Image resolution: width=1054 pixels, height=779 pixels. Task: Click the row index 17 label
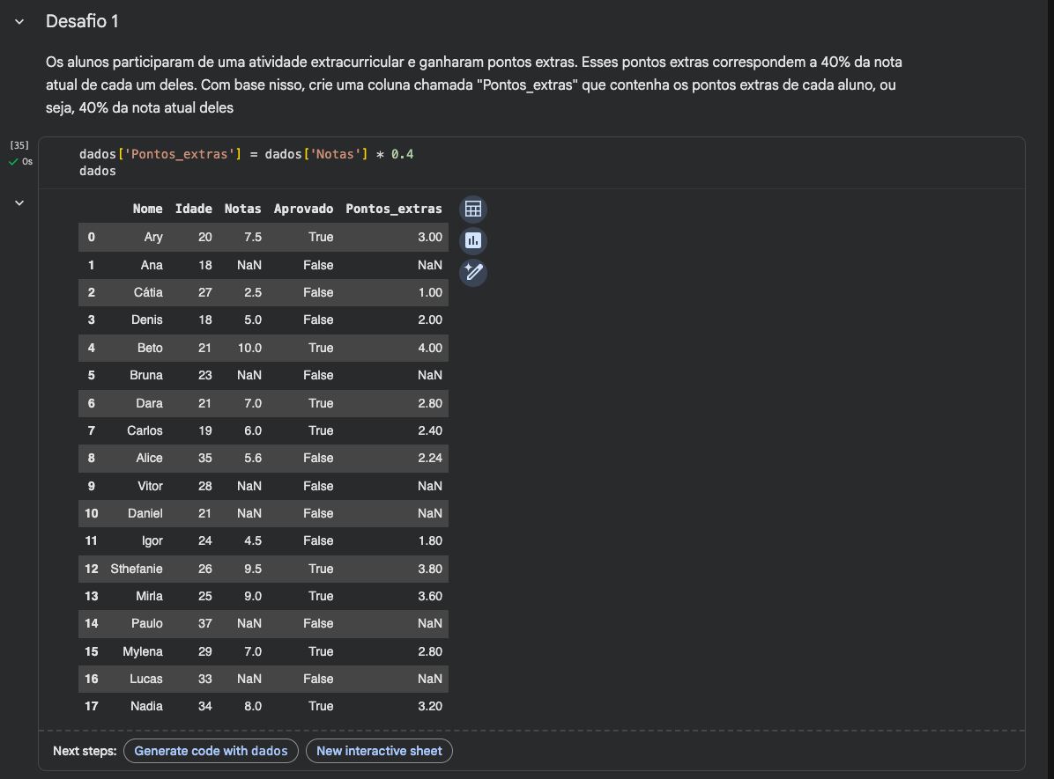coord(91,706)
